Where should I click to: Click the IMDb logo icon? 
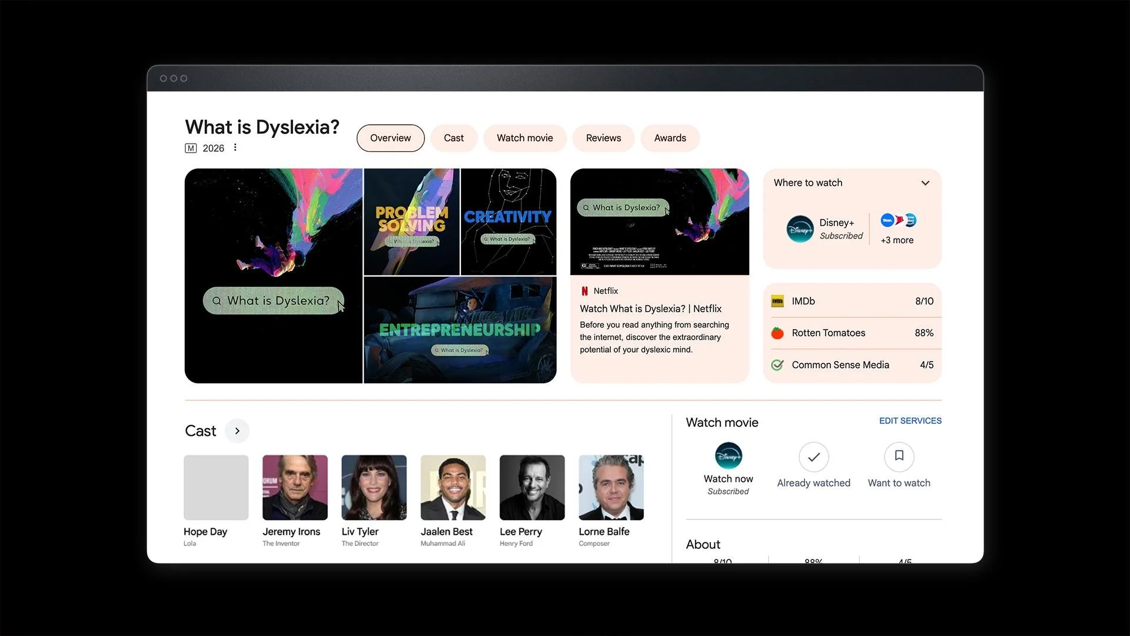(777, 302)
